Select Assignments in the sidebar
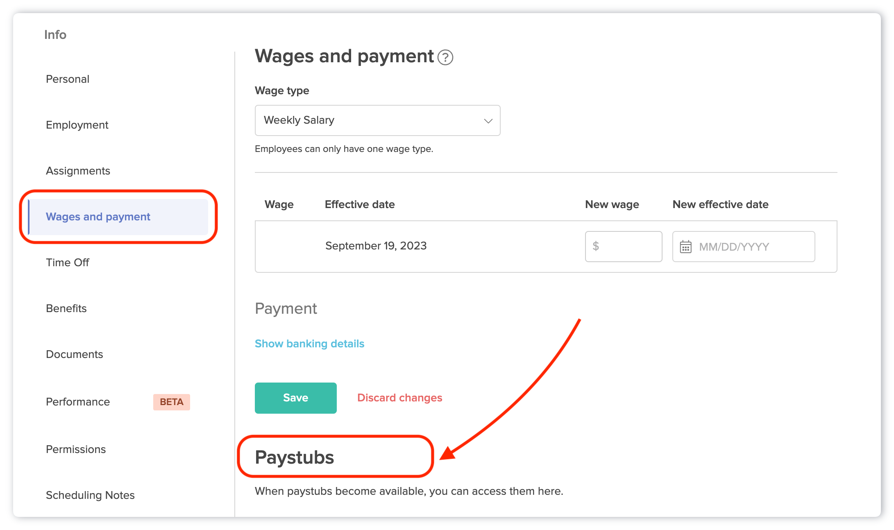This screenshot has width=894, height=530. coord(78,171)
